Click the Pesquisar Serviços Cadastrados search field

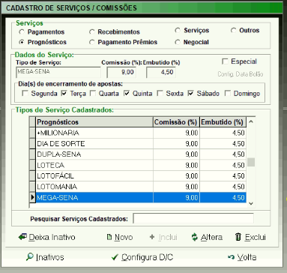click(x=193, y=218)
